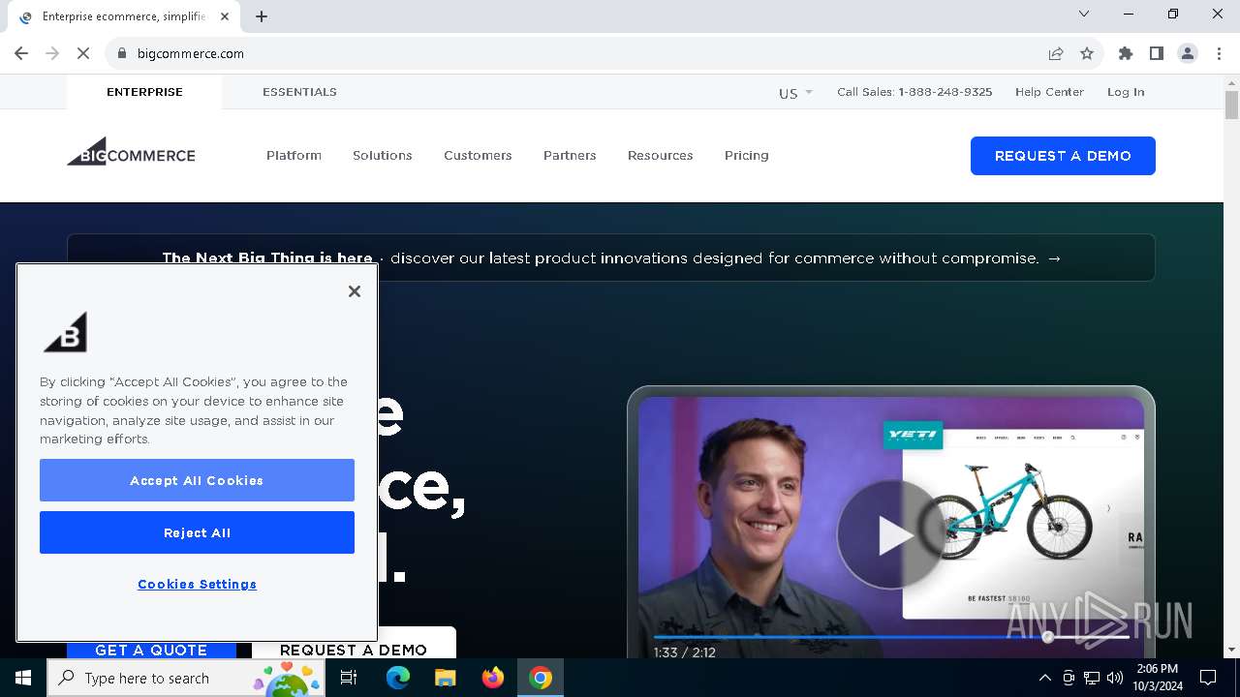This screenshot has width=1240, height=697.
Task: Open the Platform menu
Action: pyautogui.click(x=294, y=155)
